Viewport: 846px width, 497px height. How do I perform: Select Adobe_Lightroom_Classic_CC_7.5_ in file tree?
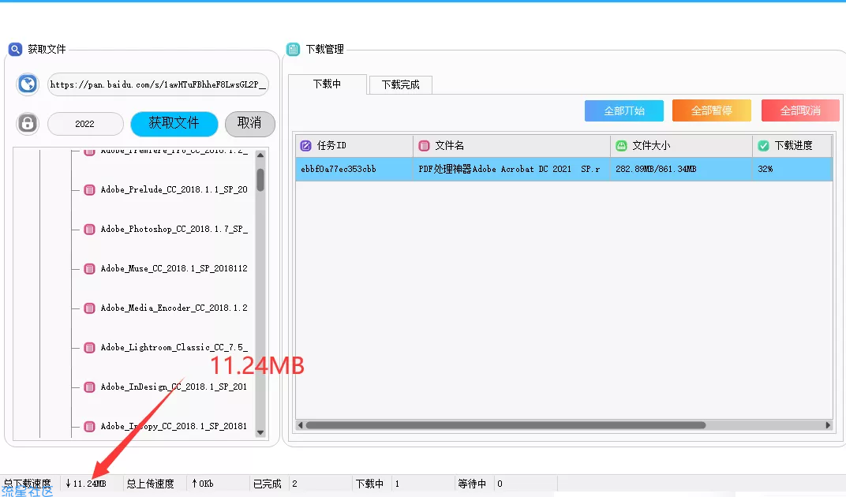click(x=174, y=347)
